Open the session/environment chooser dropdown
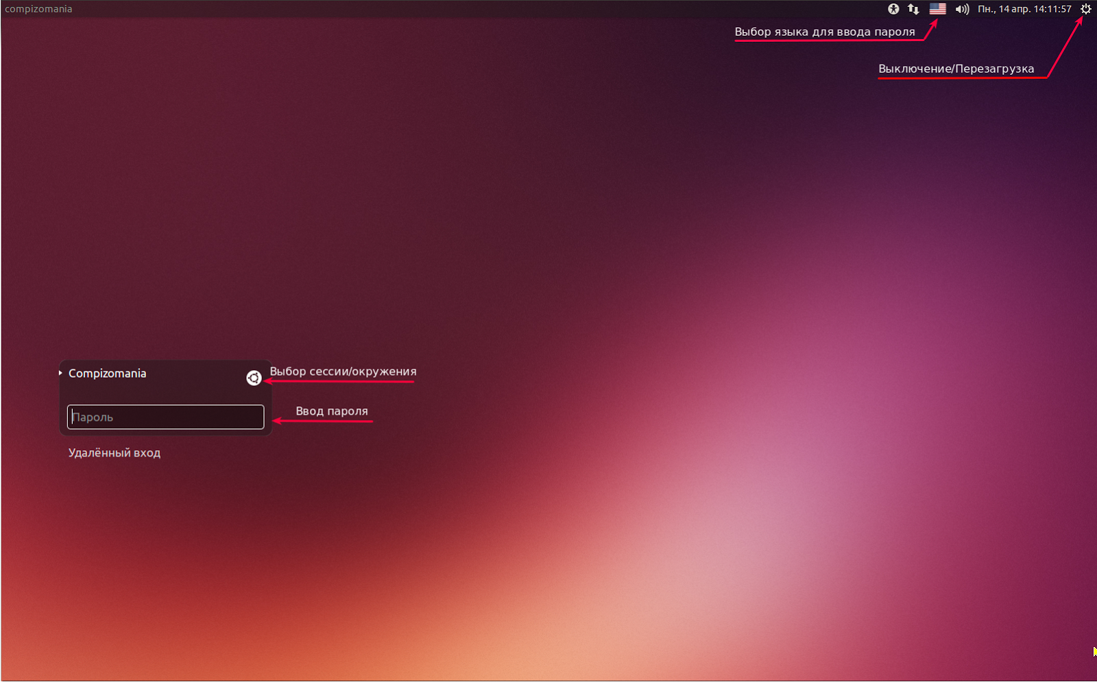 point(253,378)
